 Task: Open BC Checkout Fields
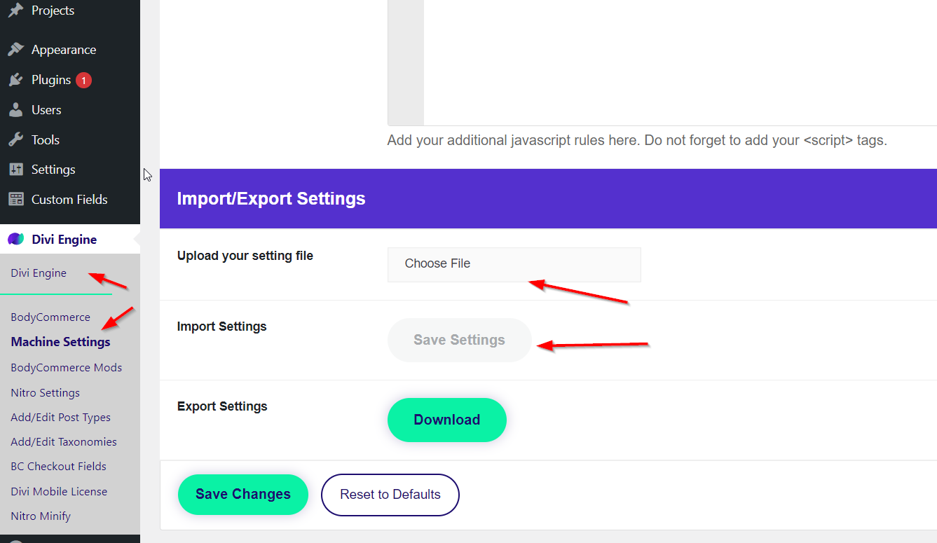coord(59,467)
